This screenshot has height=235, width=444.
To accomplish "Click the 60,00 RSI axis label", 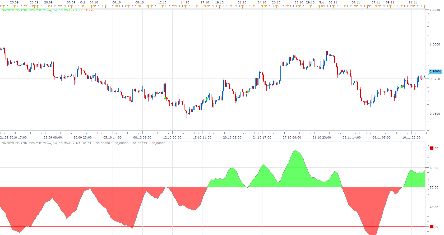I will tap(434, 168).
